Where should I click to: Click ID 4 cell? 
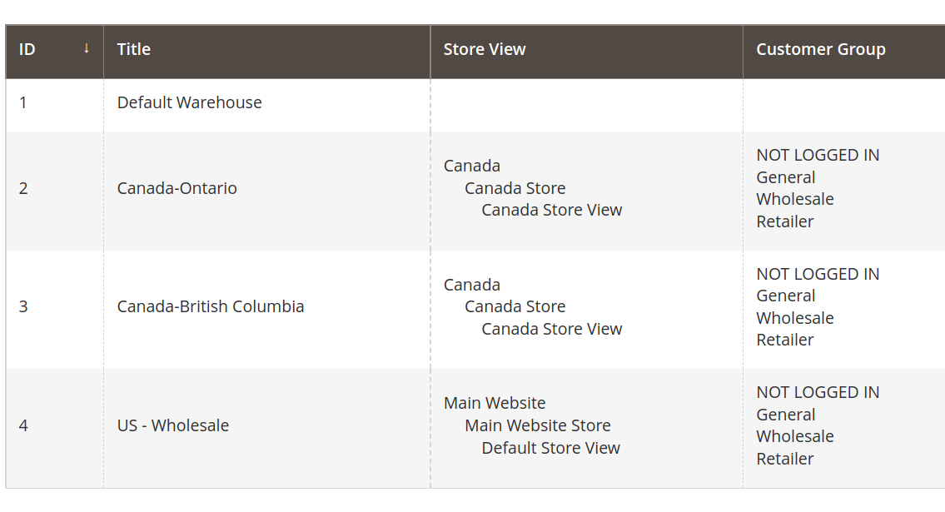click(55, 428)
